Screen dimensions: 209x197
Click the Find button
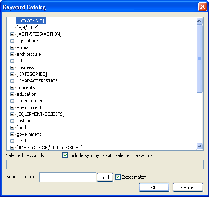(x=105, y=177)
